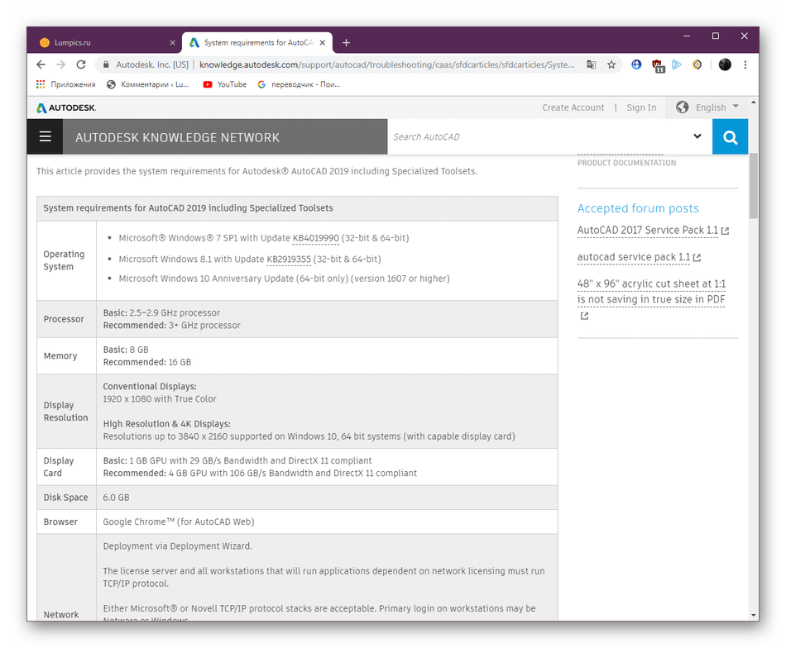Click the scrollbar up arrow
The height and width of the screenshot is (648, 786).
tap(753, 102)
